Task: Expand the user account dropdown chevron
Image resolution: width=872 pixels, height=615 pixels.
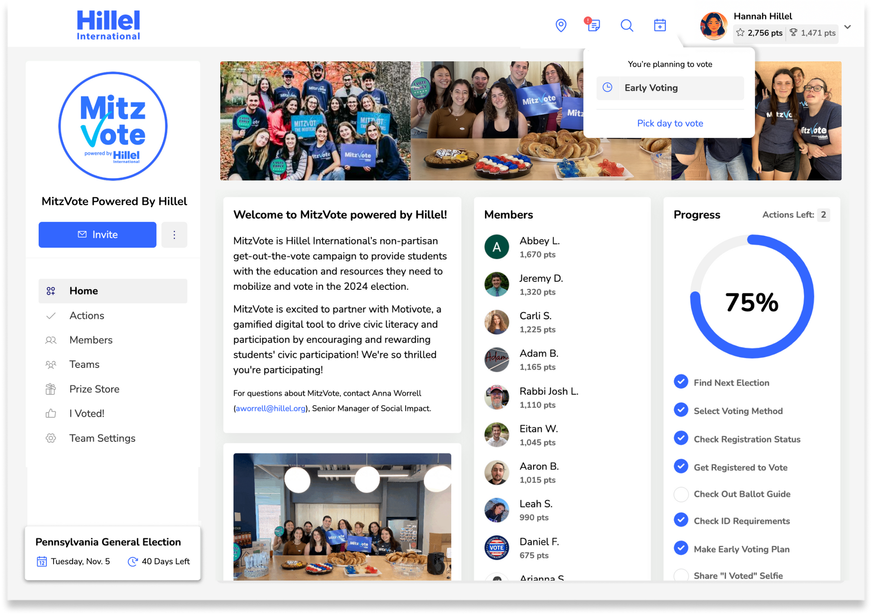Action: (847, 27)
